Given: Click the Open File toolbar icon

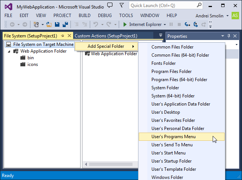Looking at the screenshot, I should [49, 24].
